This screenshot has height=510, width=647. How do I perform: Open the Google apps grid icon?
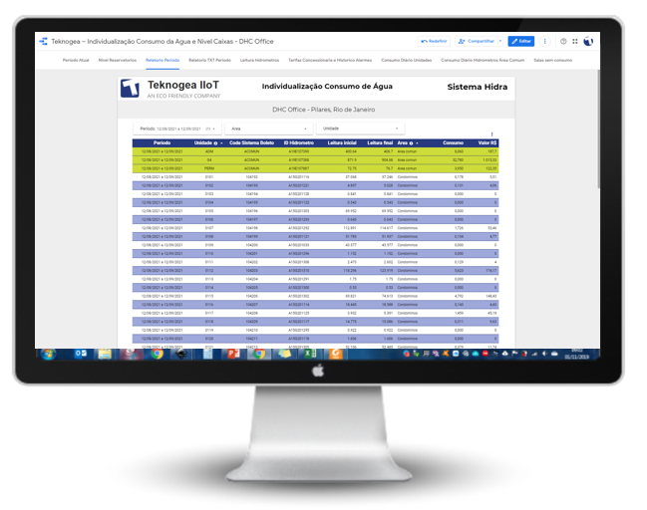tap(575, 41)
